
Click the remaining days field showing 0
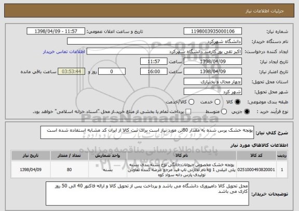pos(112,72)
